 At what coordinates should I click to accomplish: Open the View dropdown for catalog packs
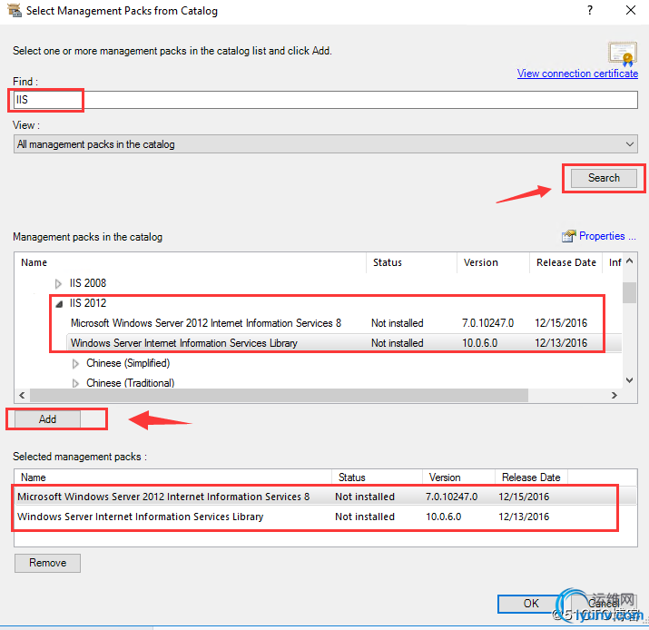coord(325,144)
